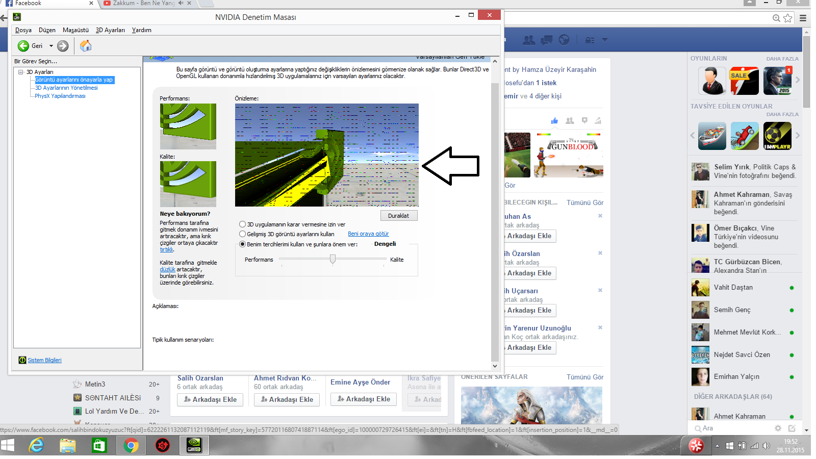Open NVIDIA app icon in taskbar
Screen dimensions: 816x459
tap(194, 446)
